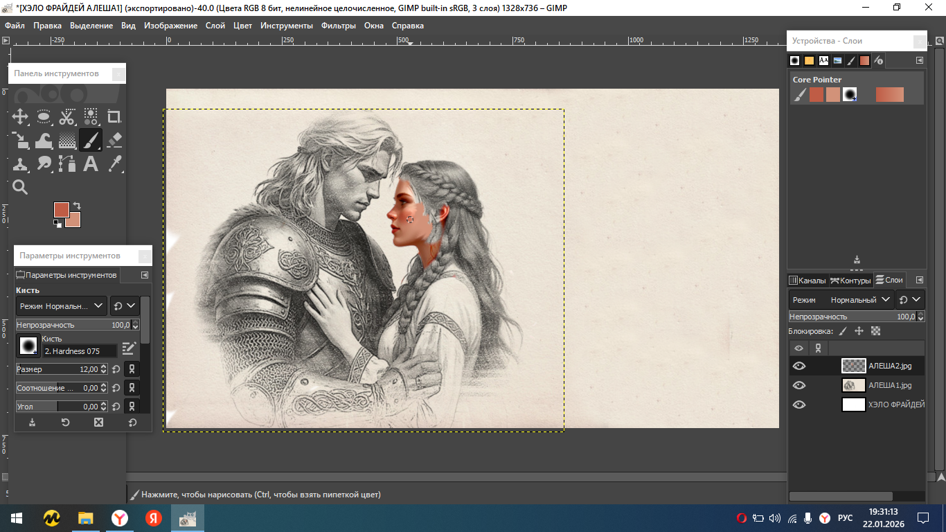This screenshot has height=532, width=946.
Task: Click the Scissors select tool
Action: [67, 116]
